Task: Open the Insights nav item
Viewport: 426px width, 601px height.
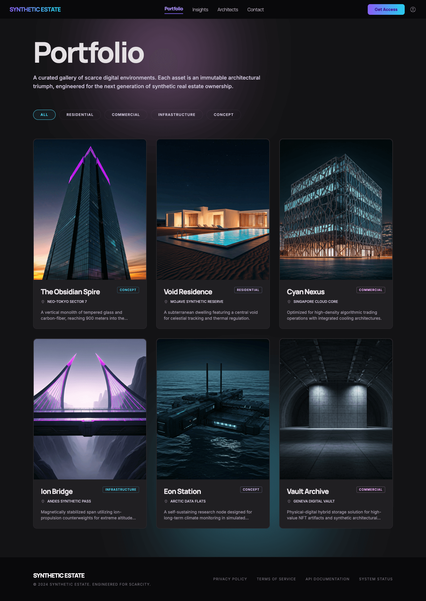Action: coord(200,10)
